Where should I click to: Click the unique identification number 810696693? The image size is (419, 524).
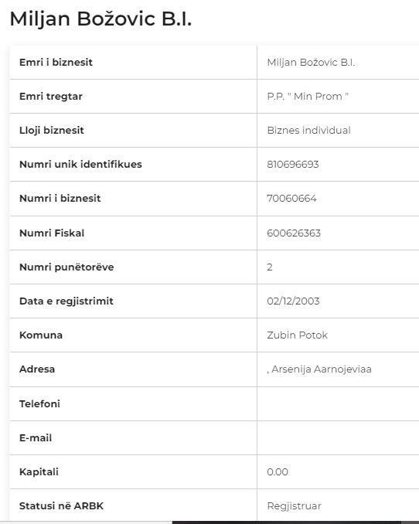[x=292, y=165]
